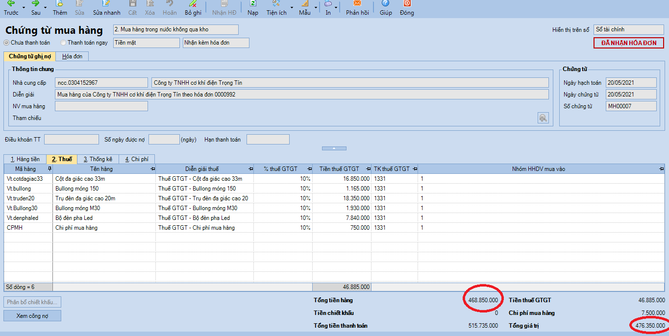Open the Tiện ích dropdown arrow
This screenshot has width=669, height=336.
tap(292, 8)
